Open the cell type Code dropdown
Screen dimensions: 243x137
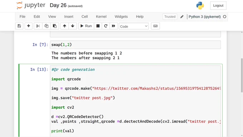(x=134, y=26)
